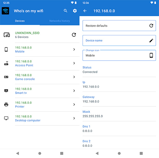Tap the Who's on my wifi app logo

point(5,11)
